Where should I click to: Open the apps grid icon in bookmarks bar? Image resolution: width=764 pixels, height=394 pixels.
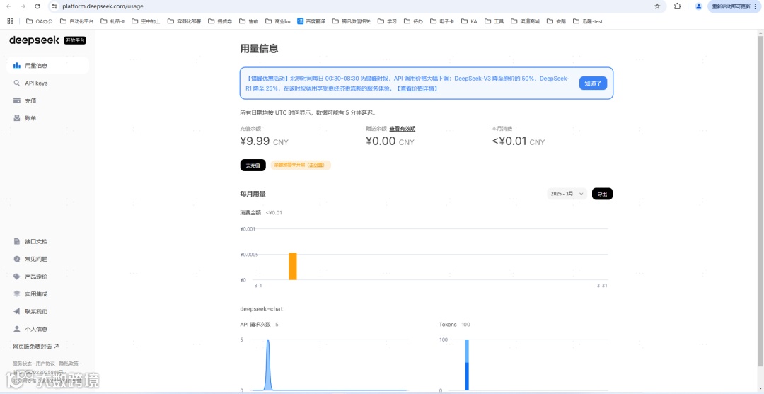pos(10,21)
